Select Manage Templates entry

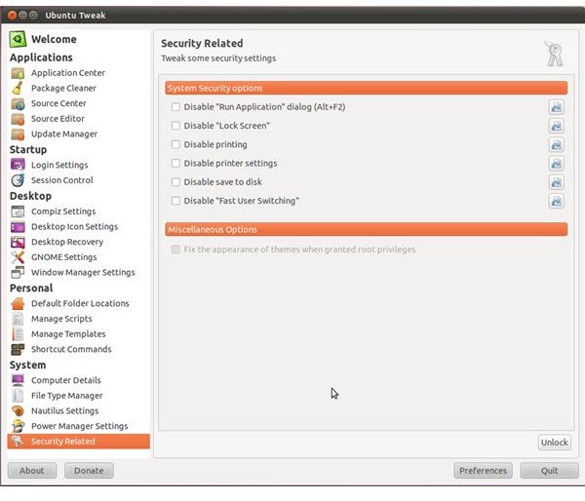(68, 334)
